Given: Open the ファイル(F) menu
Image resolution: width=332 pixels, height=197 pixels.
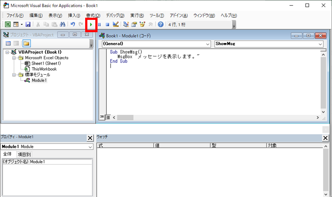Looking at the screenshot, I should (15, 16).
